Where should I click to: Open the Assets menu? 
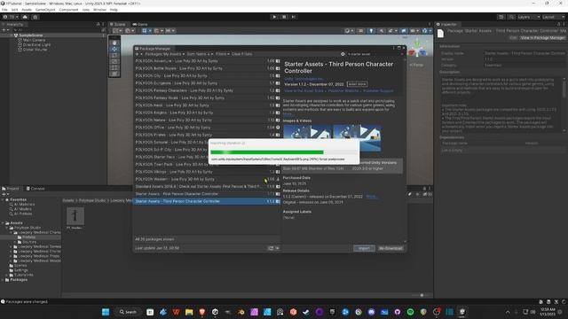point(27,10)
